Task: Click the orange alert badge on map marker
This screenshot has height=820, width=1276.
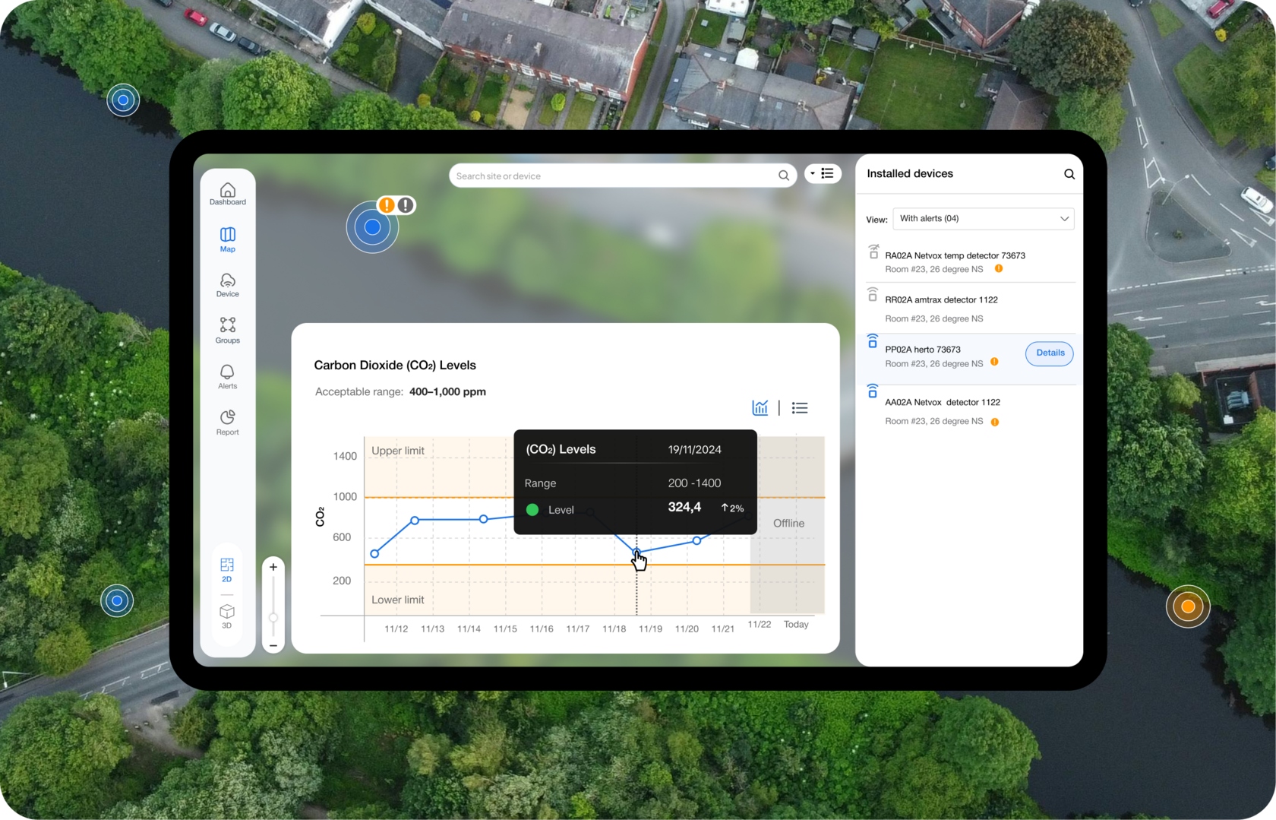Action: tap(387, 205)
